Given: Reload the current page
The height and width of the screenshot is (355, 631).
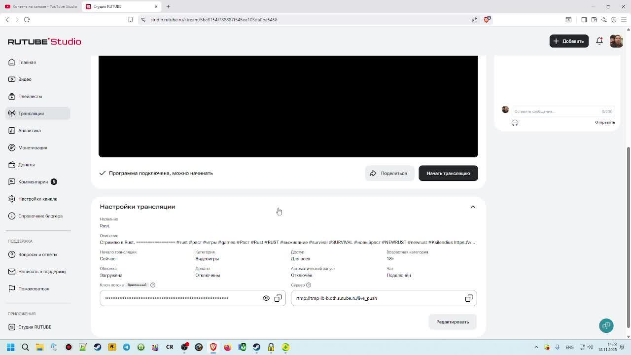Looking at the screenshot, I should click(x=27, y=20).
